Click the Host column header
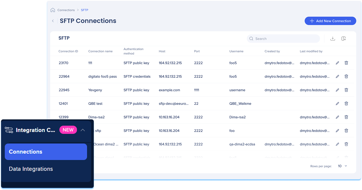This screenshot has width=362, height=190. [162, 51]
